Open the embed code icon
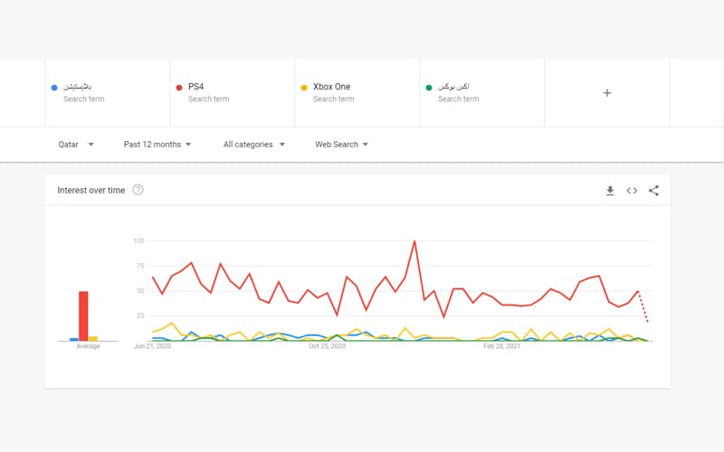724x452 pixels. (x=632, y=191)
